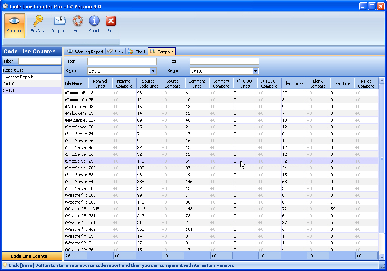Open the left Report dropdown showing C#1.1
Viewport: 387px width, 271px height.
click(x=153, y=71)
